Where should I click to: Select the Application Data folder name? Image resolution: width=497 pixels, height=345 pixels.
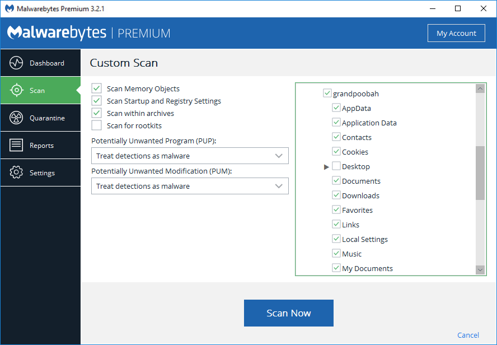pyautogui.click(x=369, y=123)
